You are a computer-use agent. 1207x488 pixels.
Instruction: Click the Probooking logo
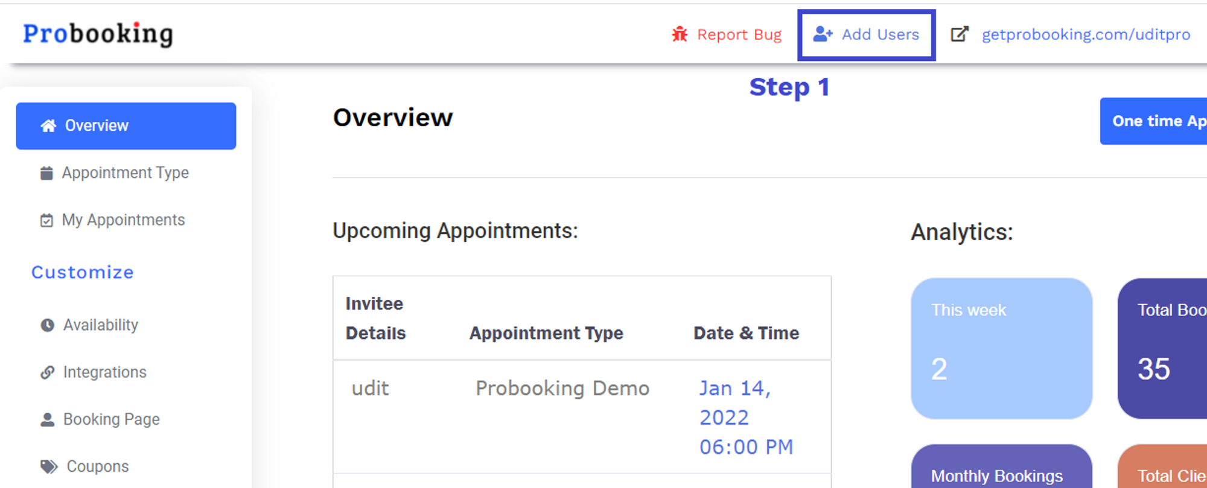(98, 34)
